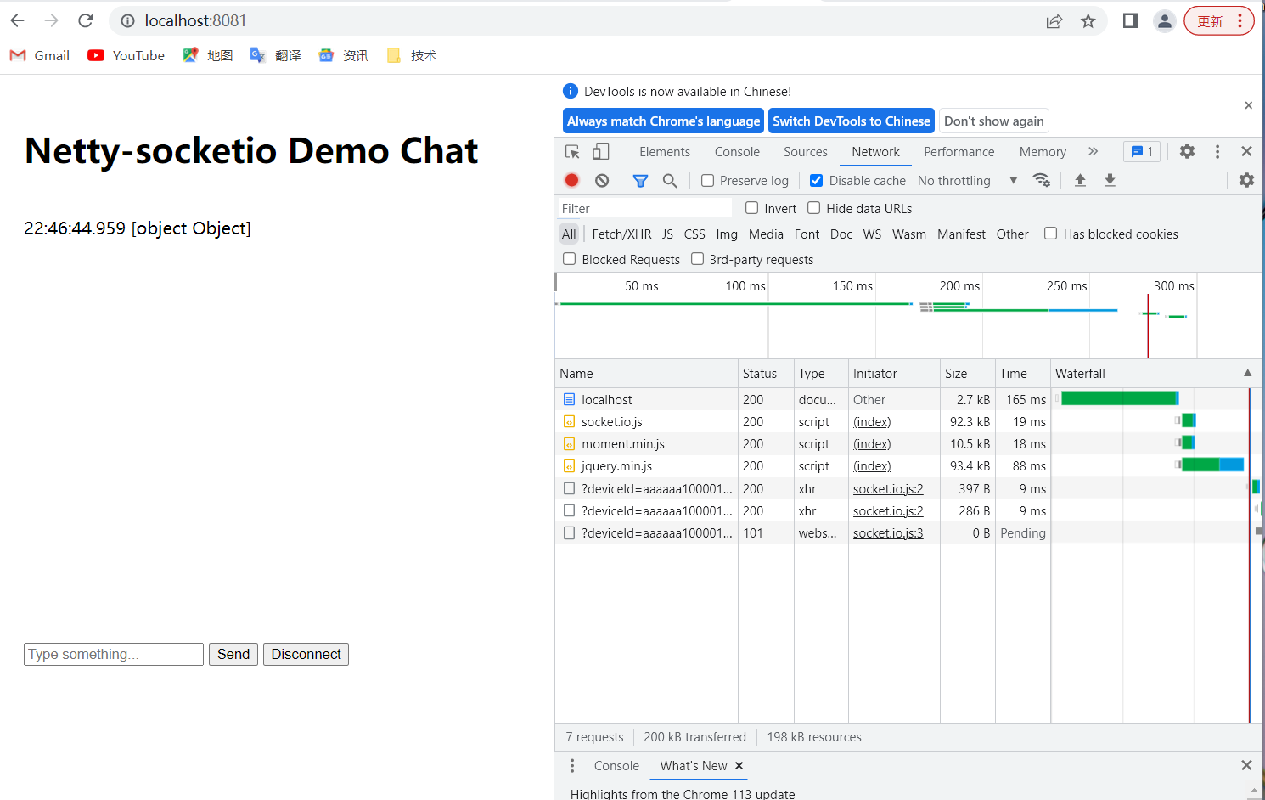Open Gmail bookmark

pyautogui.click(x=40, y=55)
